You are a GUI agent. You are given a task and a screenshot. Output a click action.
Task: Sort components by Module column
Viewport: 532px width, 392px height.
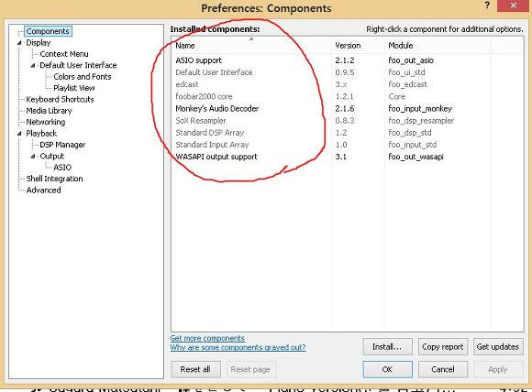click(x=438, y=46)
